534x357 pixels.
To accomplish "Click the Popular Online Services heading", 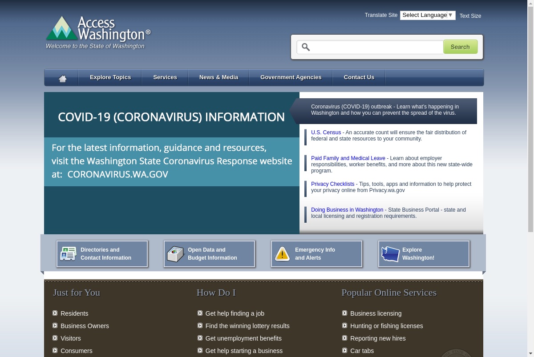I will pos(389,293).
